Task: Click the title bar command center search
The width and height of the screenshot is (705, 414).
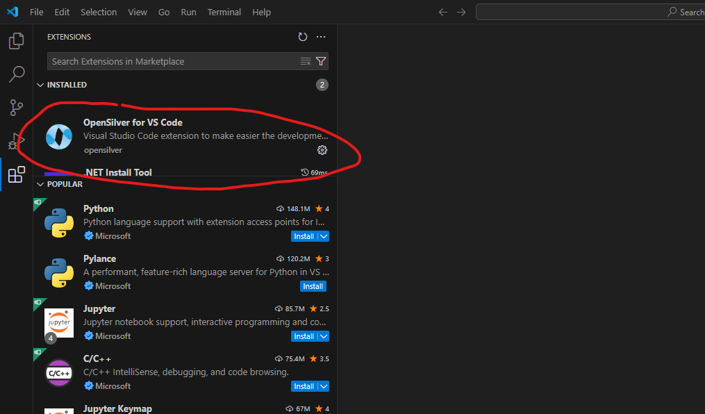Action: (590, 12)
